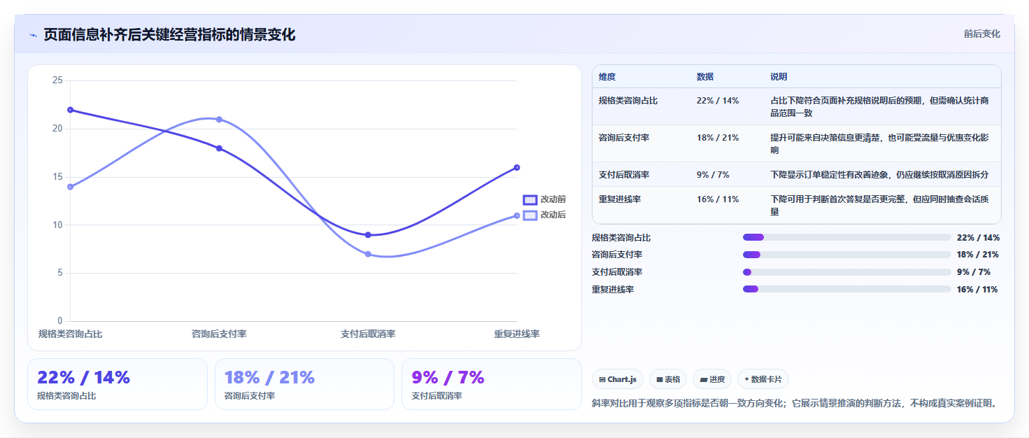
Task: Select the 改动后 point at 咨询后支付率
Action: coord(219,119)
